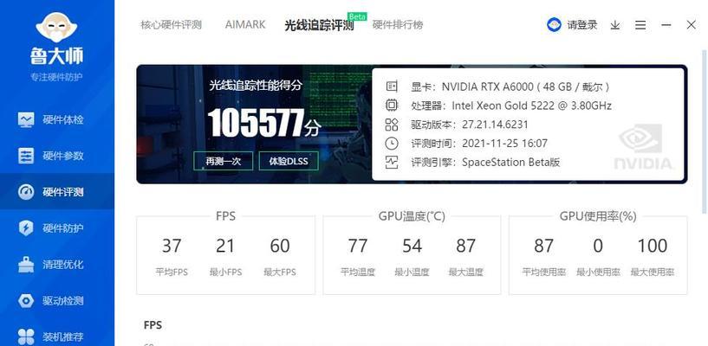
Task: Click GPU使用率(%) panel title
Action: click(598, 216)
